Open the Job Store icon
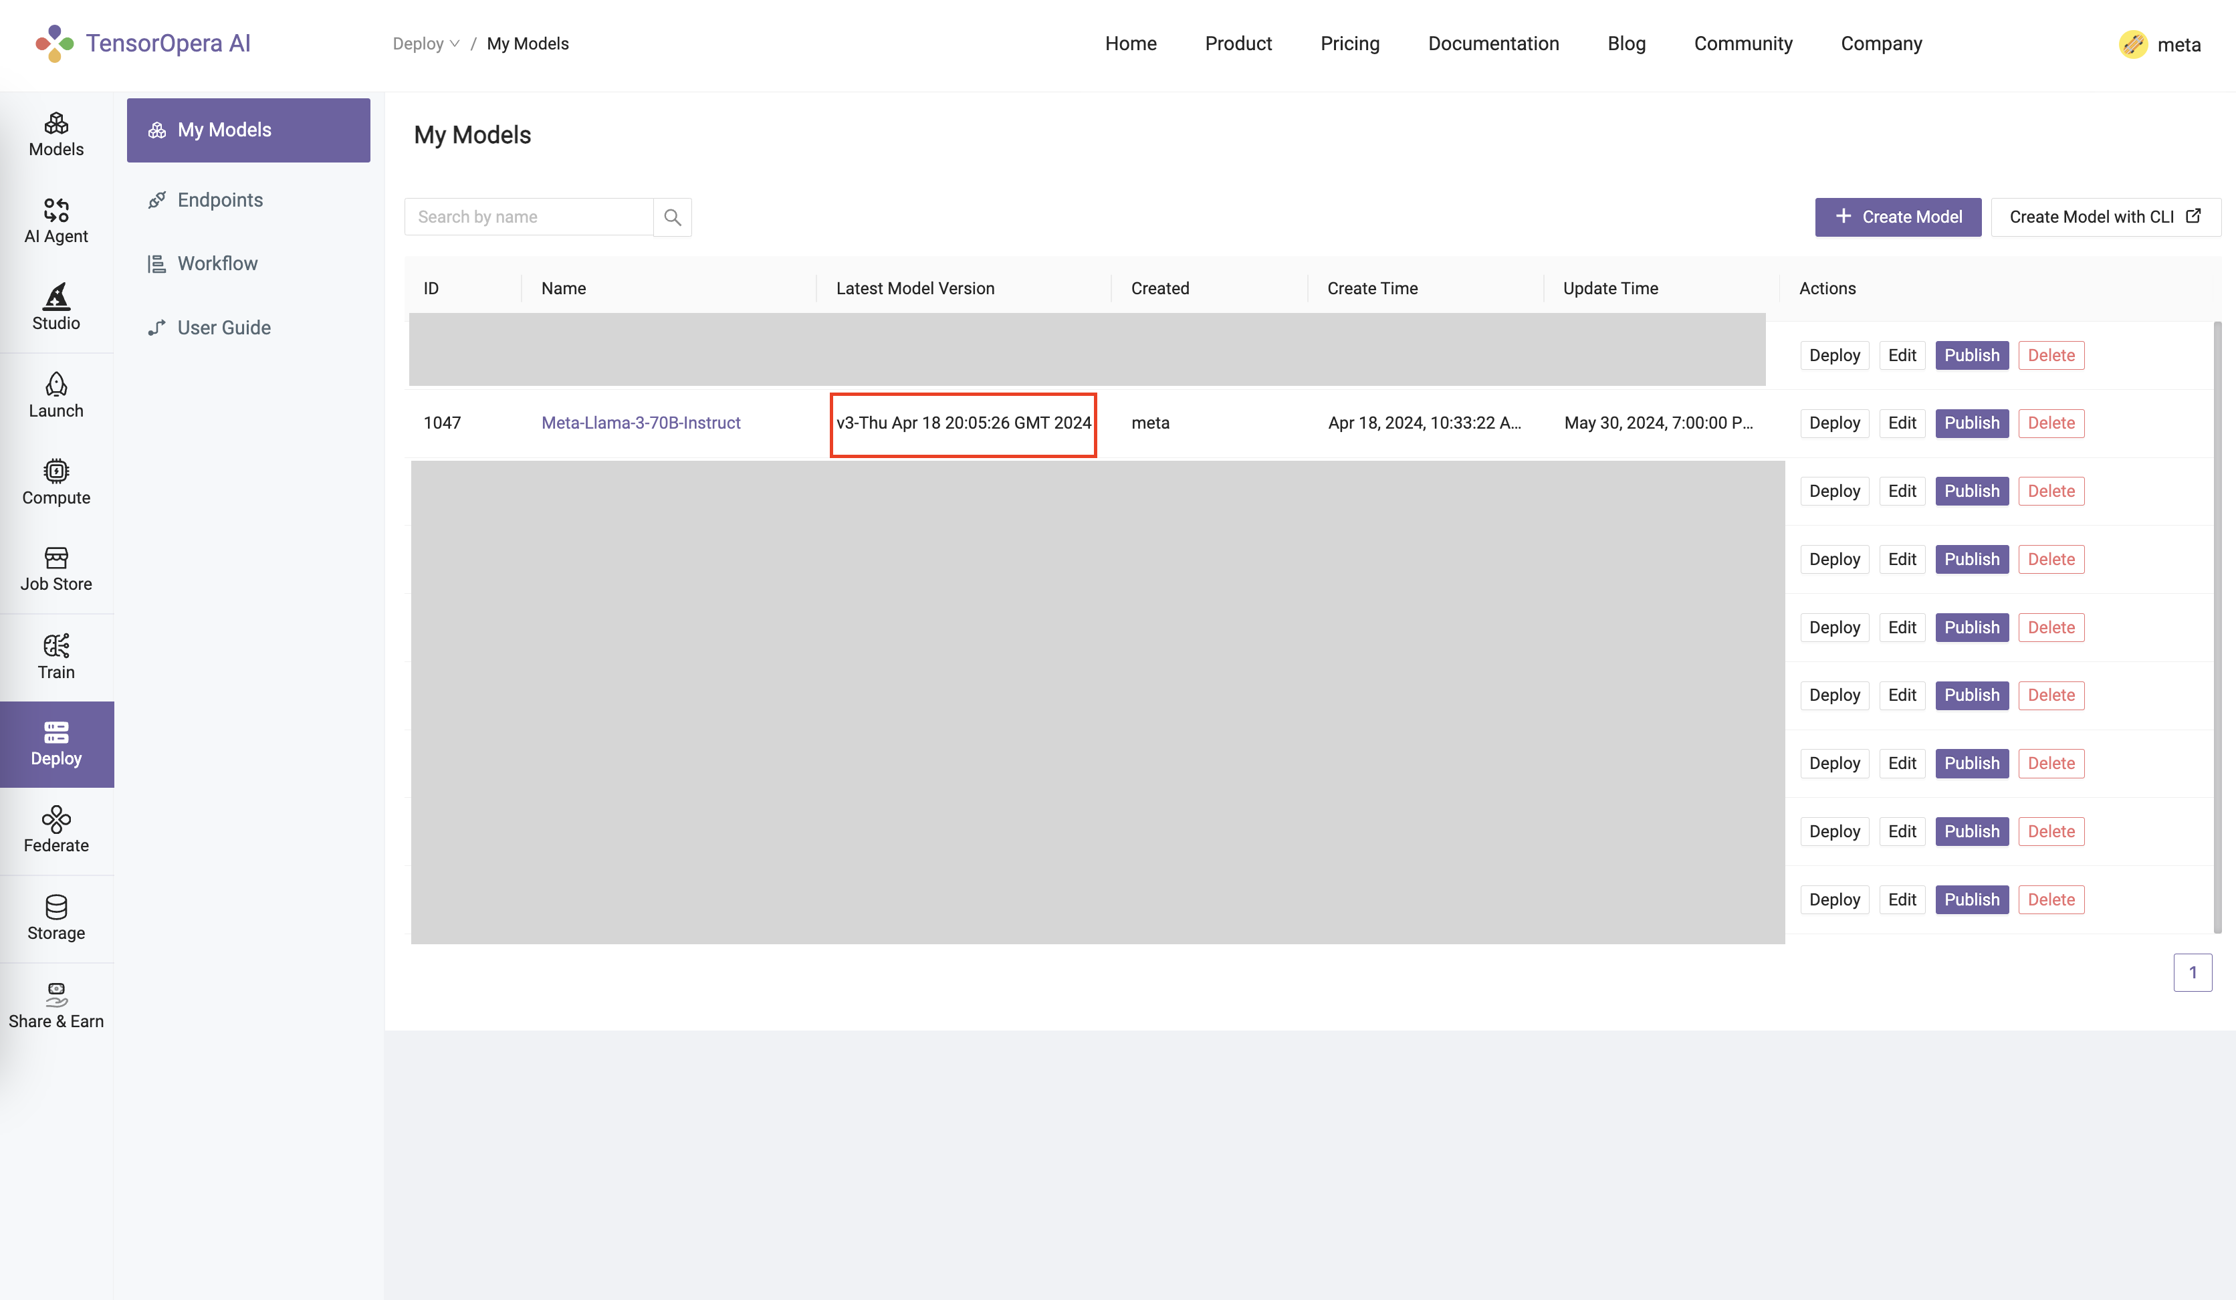2236x1300 pixels. 56,558
